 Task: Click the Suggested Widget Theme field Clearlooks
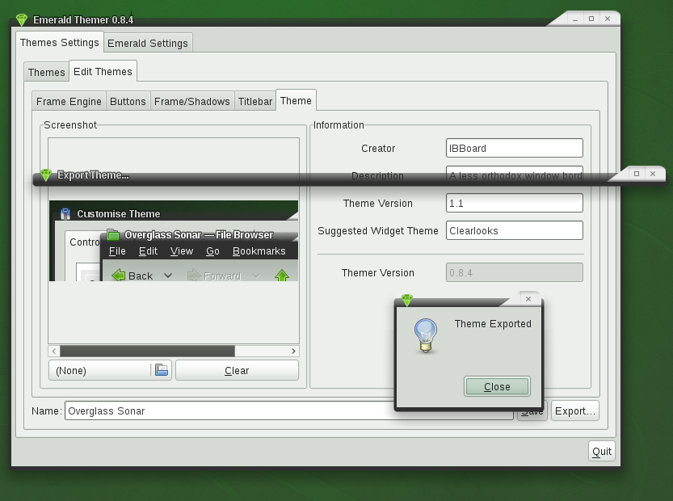(514, 230)
